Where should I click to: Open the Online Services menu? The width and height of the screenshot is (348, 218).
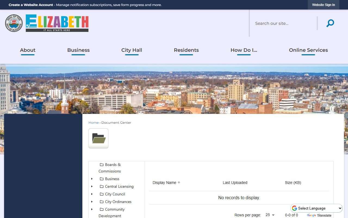pyautogui.click(x=308, y=50)
